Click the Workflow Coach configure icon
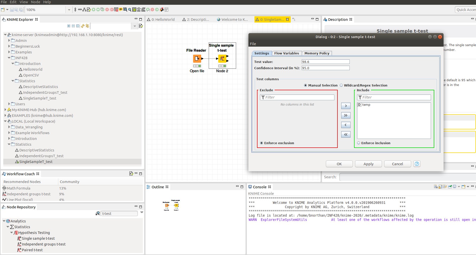The image size is (476, 255). click(131, 174)
